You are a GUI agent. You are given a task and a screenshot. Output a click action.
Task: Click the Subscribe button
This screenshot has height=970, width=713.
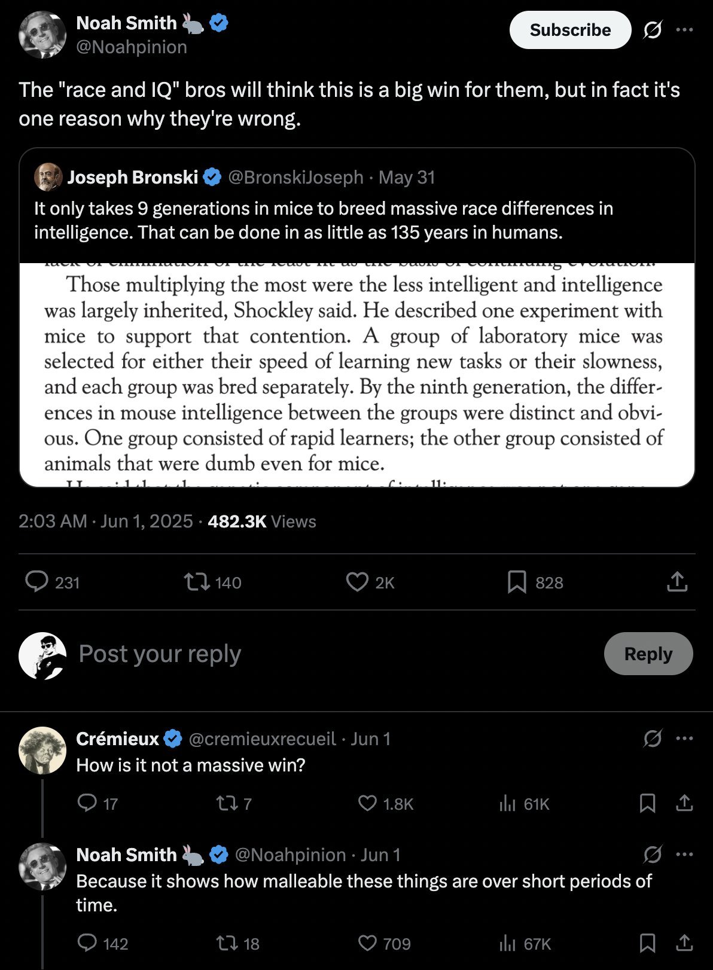570,30
